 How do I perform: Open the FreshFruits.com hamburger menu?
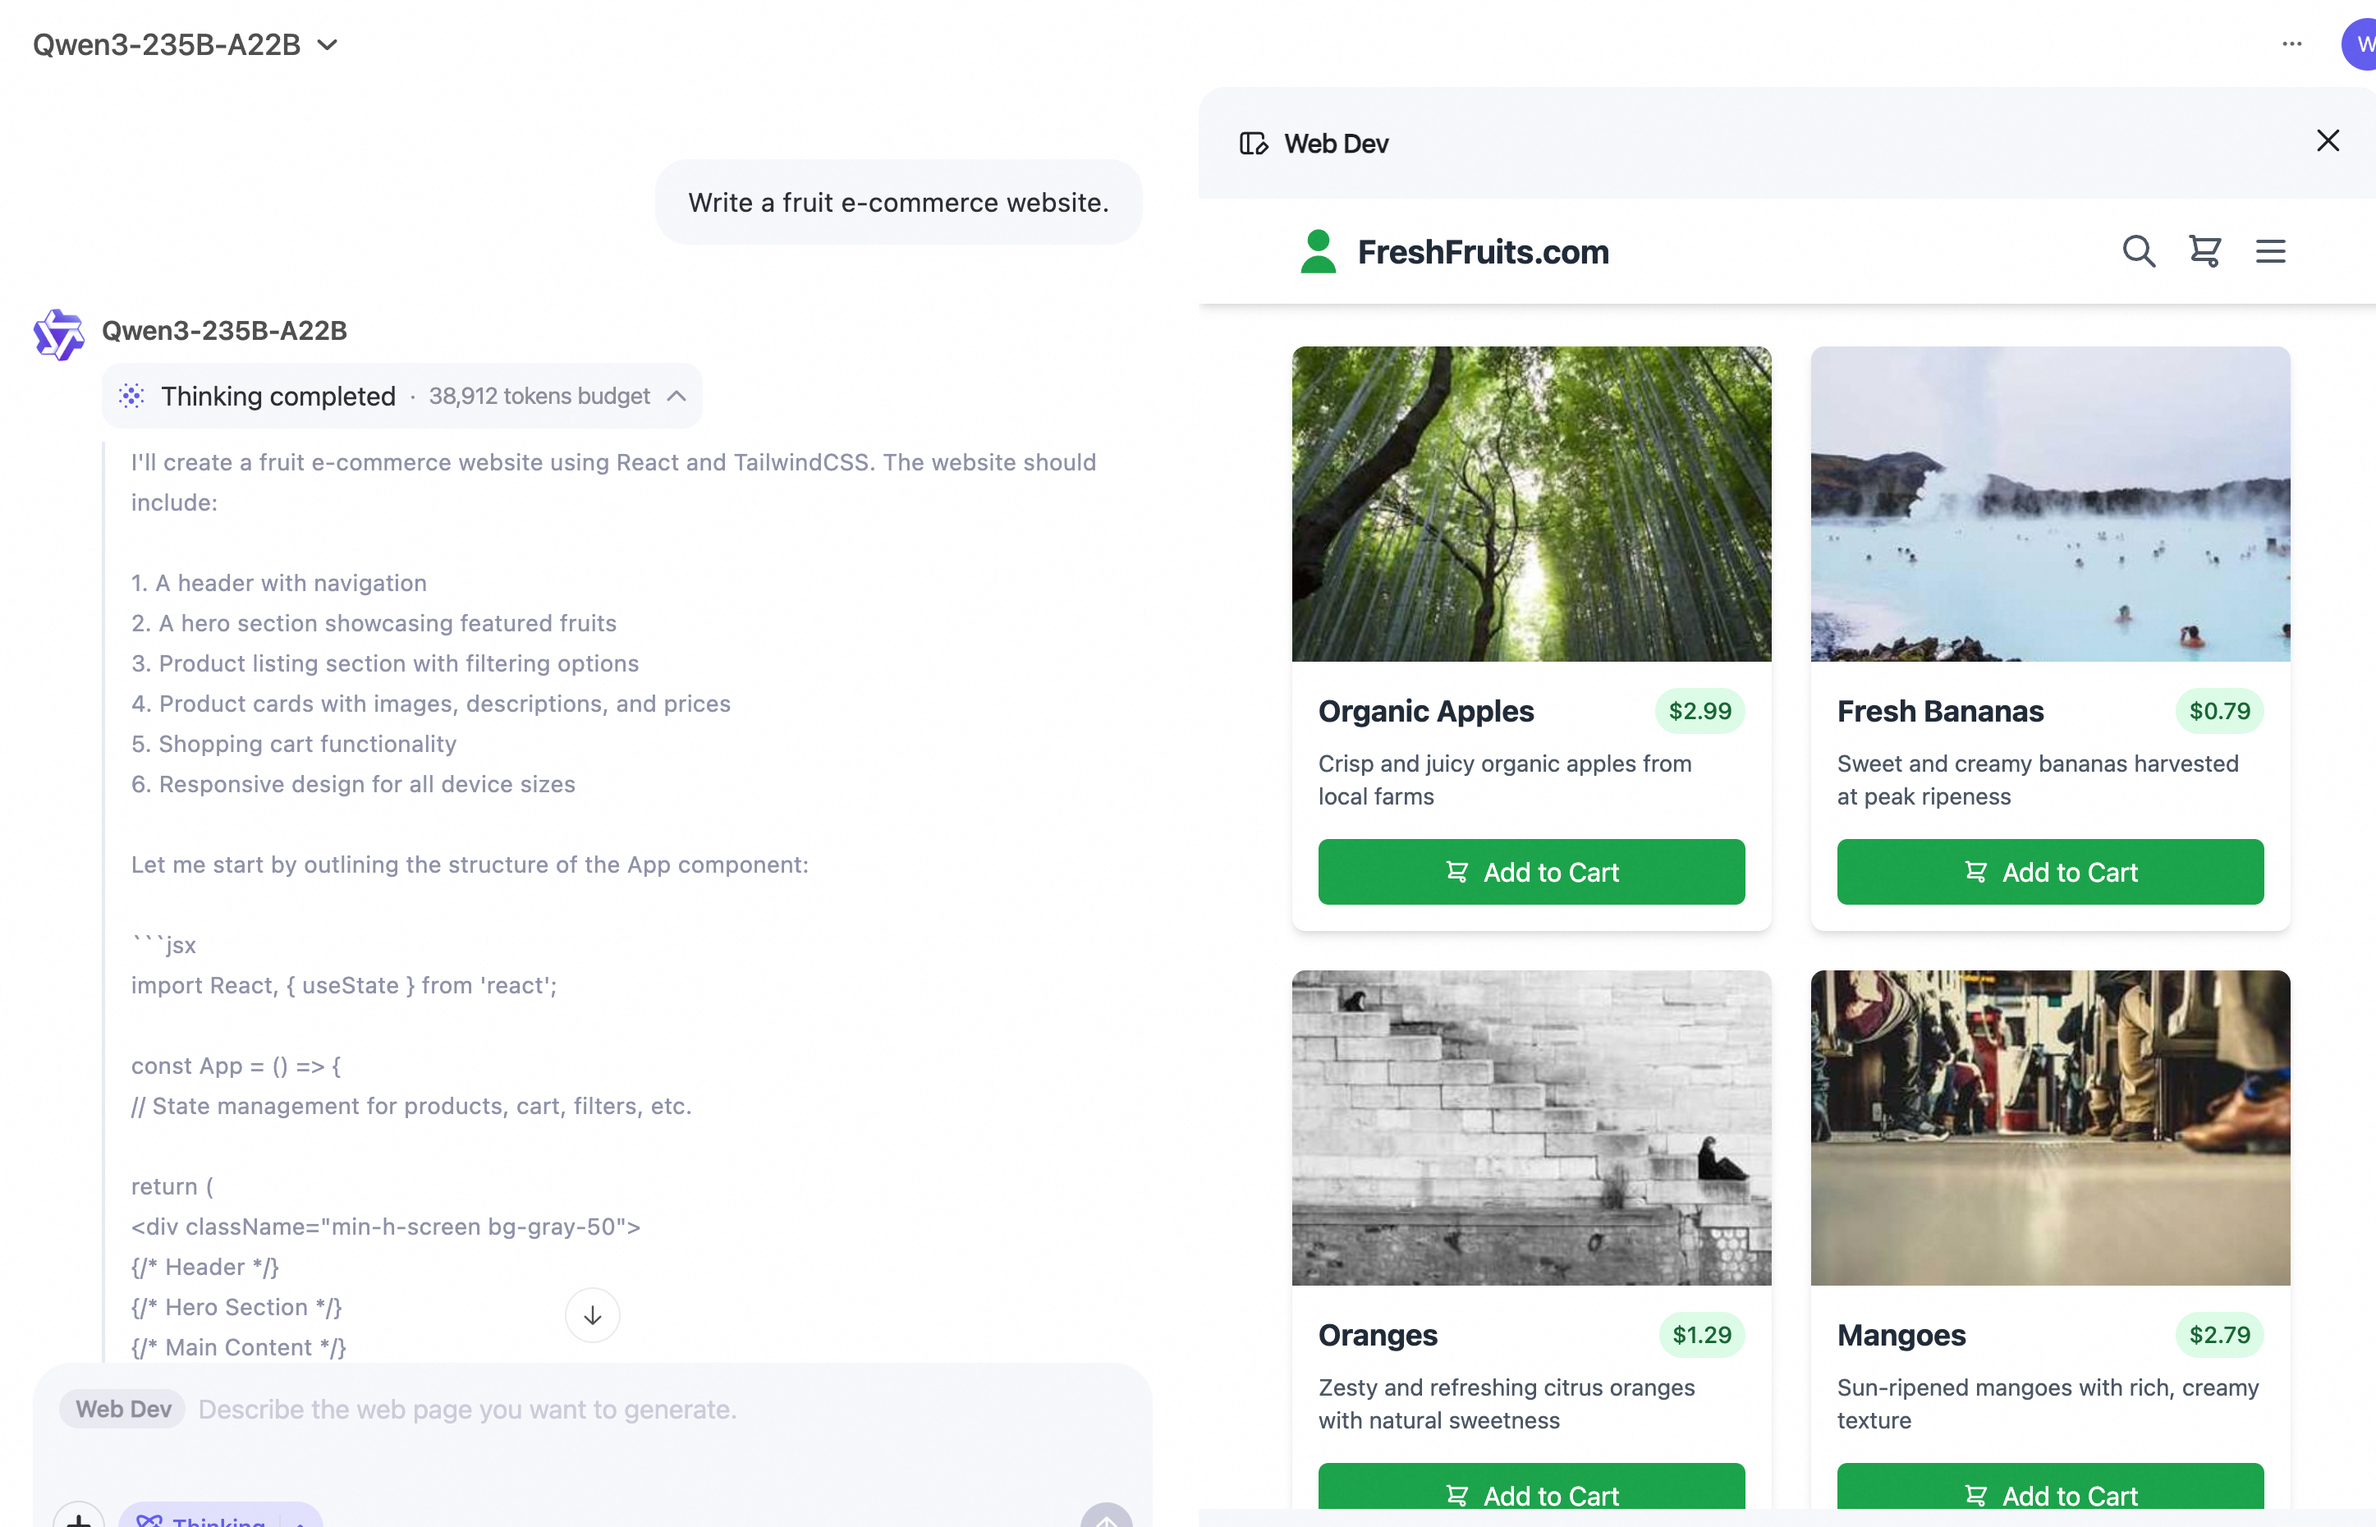2270,251
